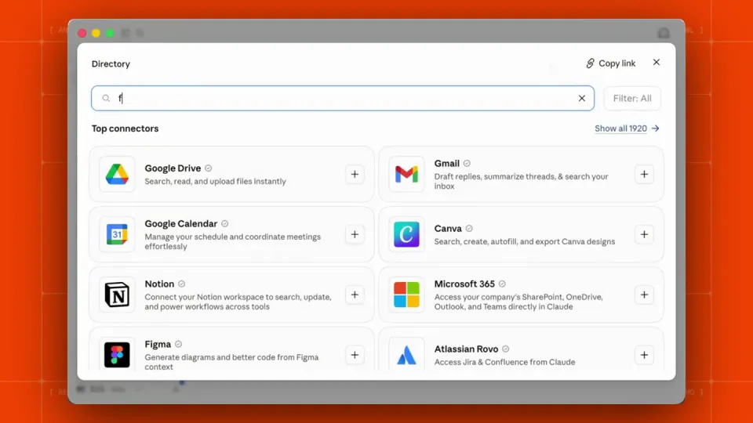
Task: Click the directory search input field
Action: (343, 99)
